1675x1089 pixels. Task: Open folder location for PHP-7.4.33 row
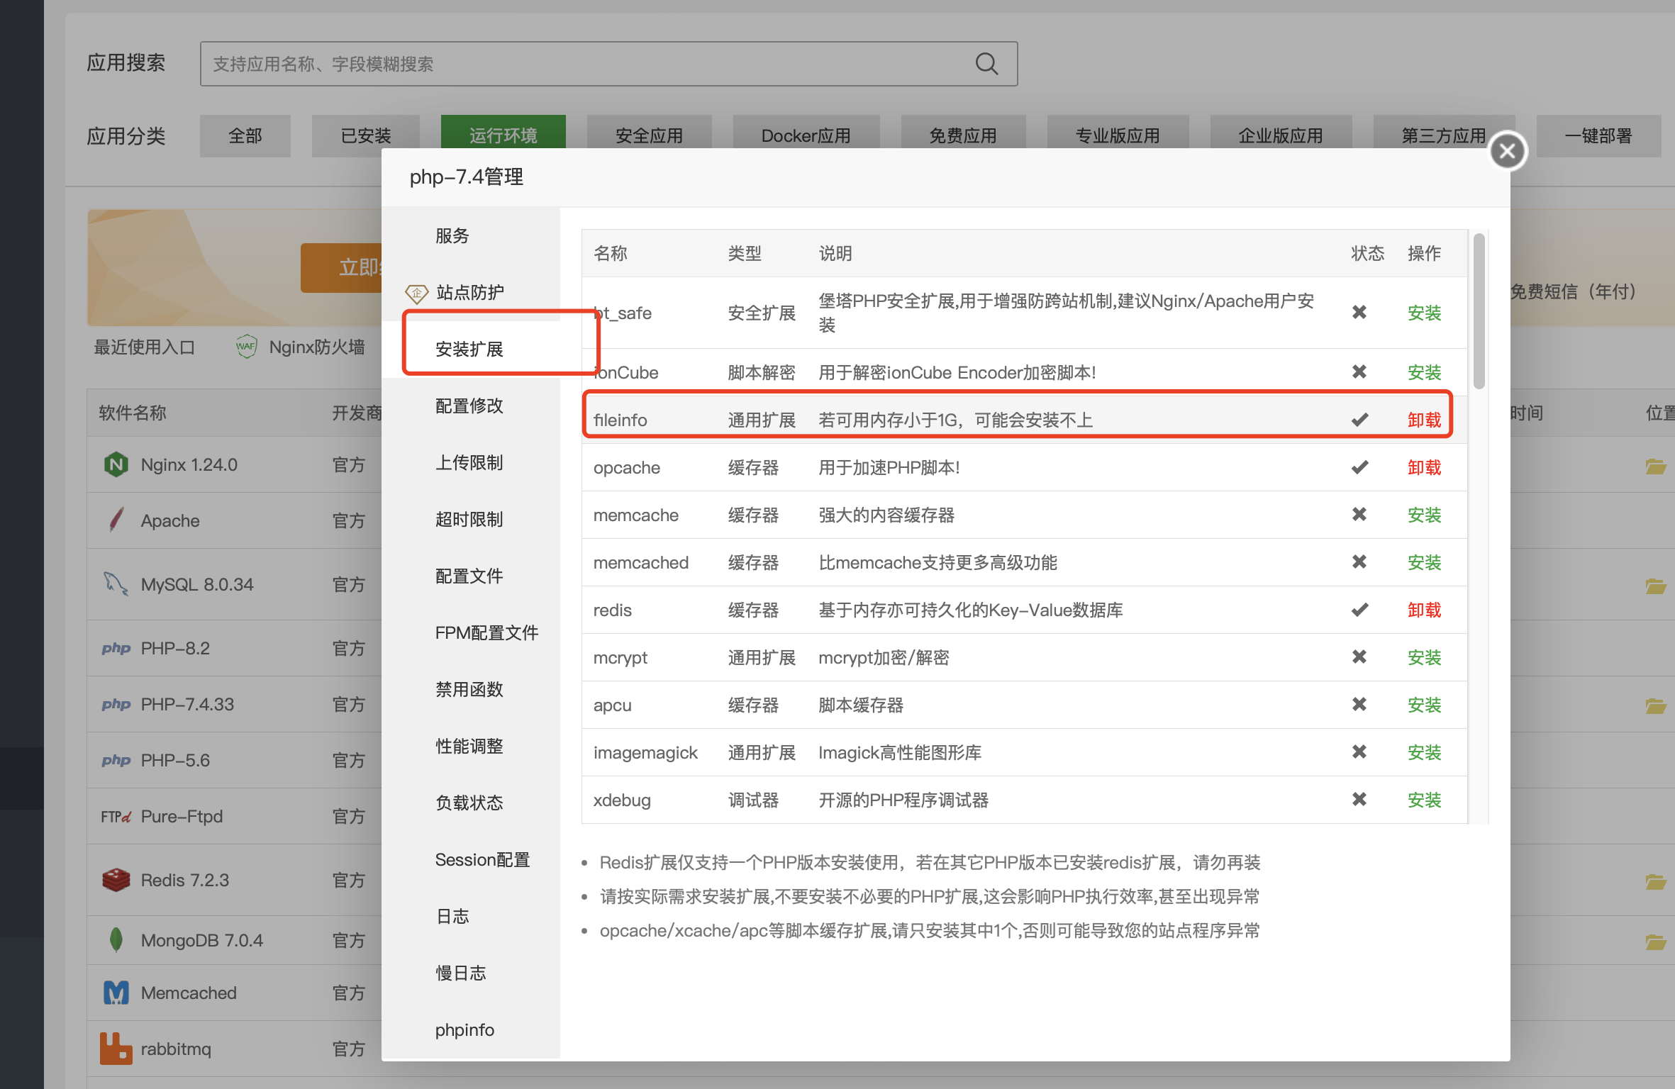[x=1656, y=706]
